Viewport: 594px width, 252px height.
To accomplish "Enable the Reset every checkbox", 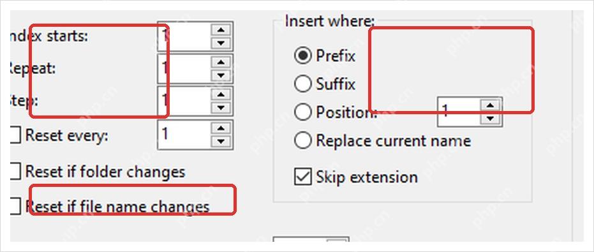I will pos(15,135).
